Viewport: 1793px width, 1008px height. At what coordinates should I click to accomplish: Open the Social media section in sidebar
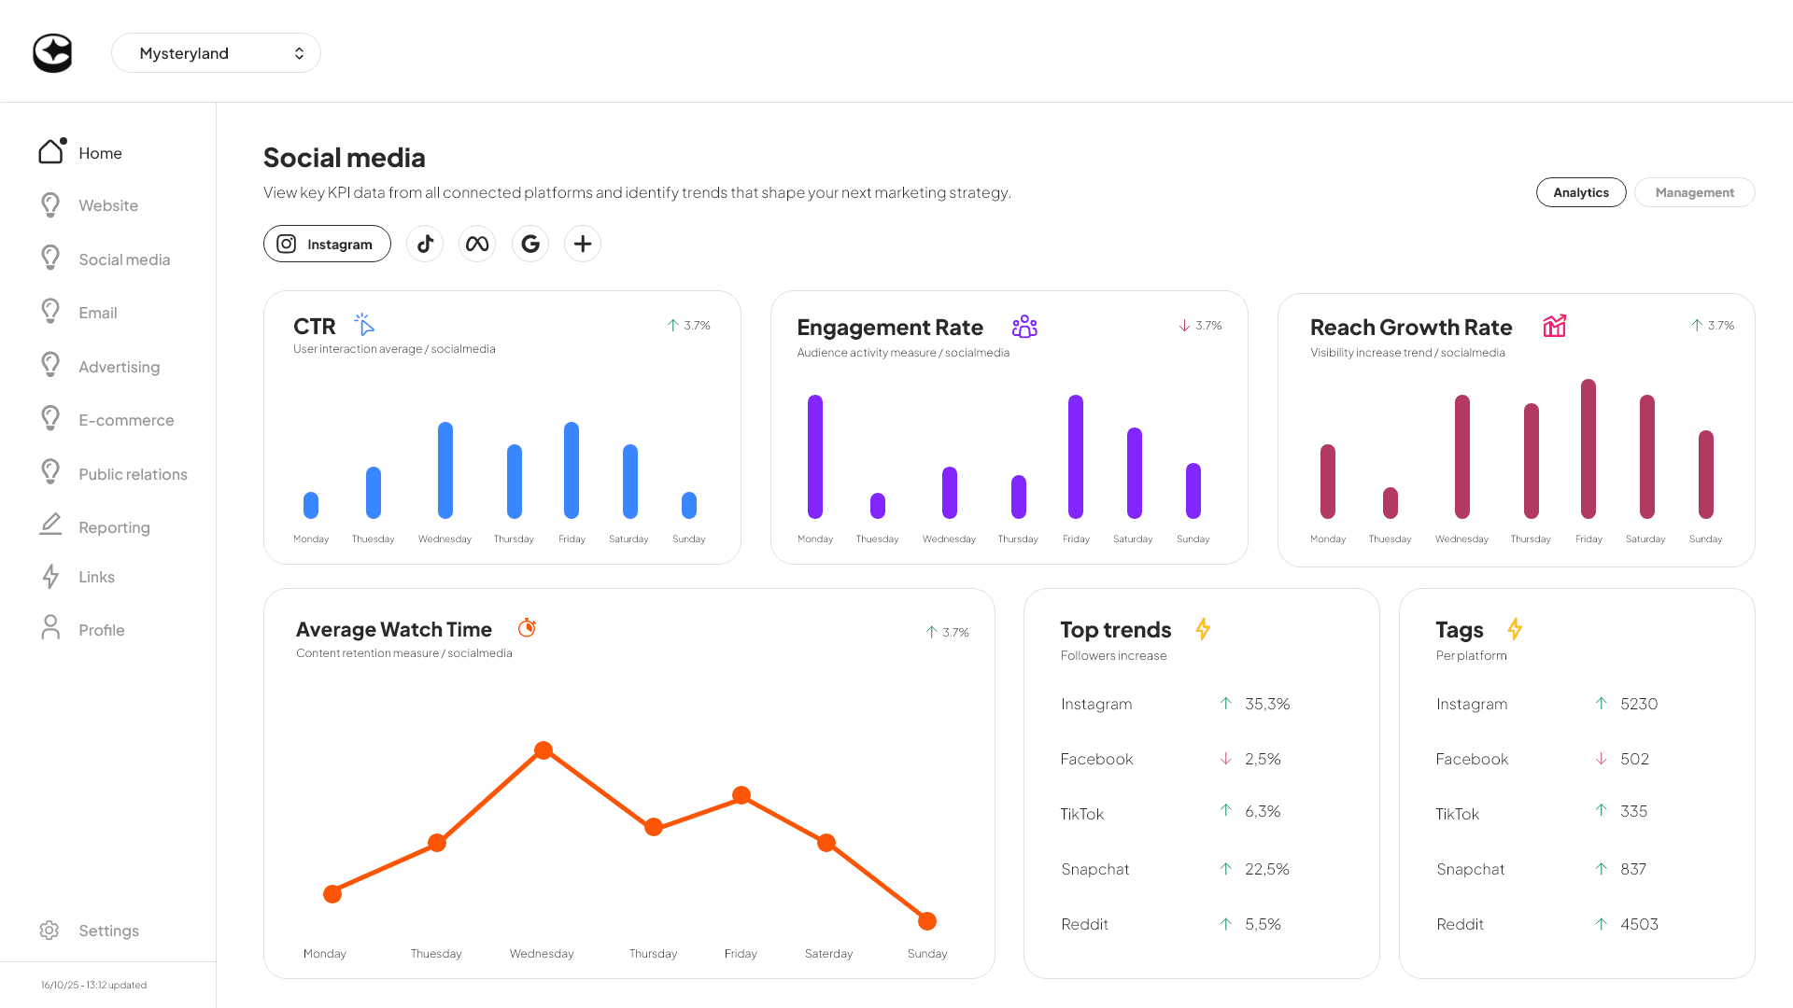124,259
